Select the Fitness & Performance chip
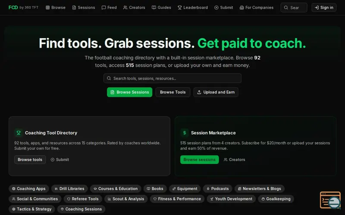Image resolution: width=345 pixels, height=215 pixels. coord(177,199)
